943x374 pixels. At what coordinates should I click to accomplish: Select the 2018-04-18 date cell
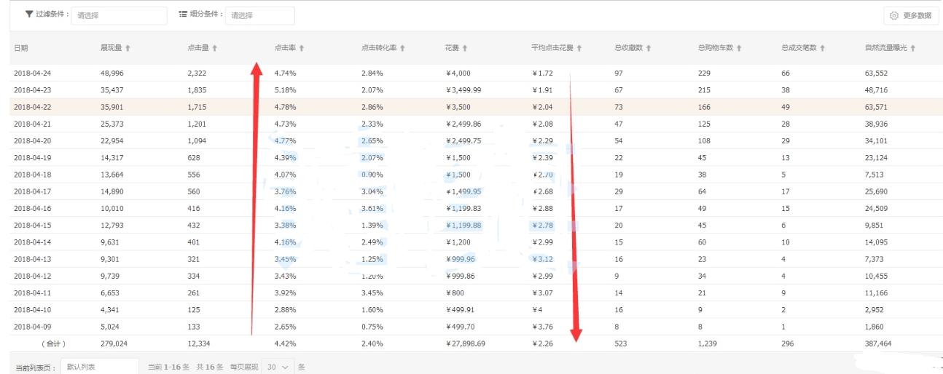34,175
